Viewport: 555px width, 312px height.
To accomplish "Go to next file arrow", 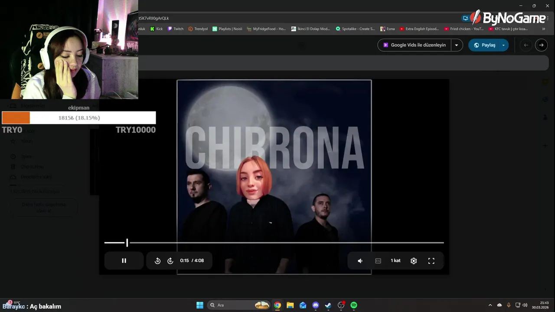I will 541,45.
